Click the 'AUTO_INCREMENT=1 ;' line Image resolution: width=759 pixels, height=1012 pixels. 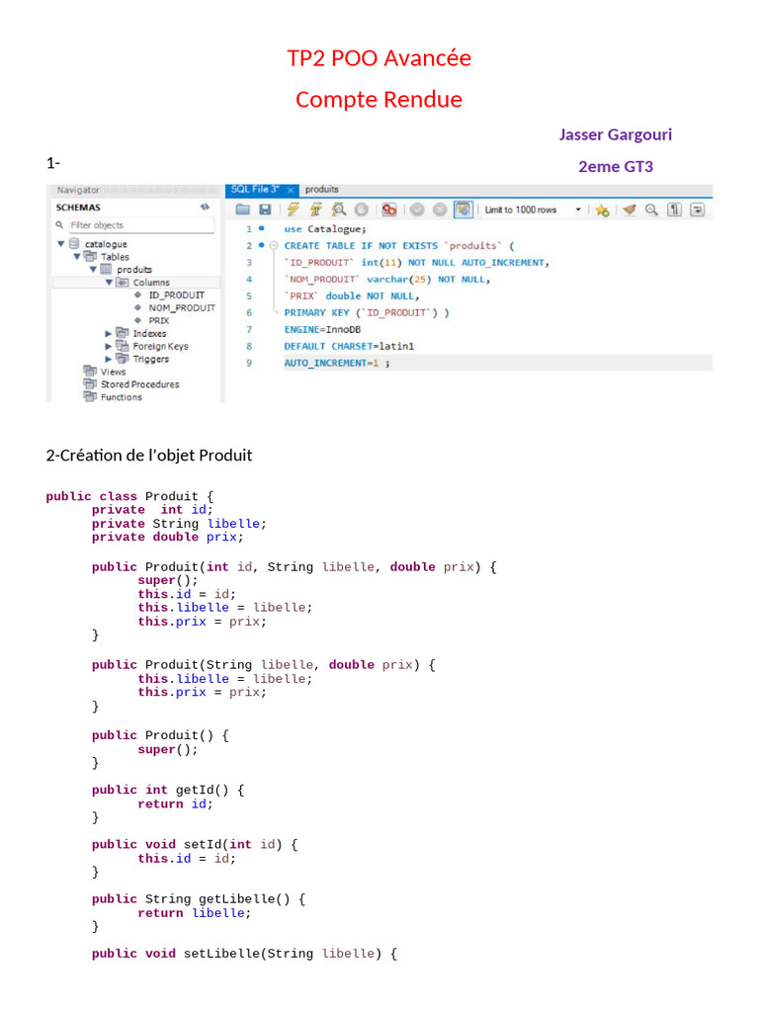[337, 363]
